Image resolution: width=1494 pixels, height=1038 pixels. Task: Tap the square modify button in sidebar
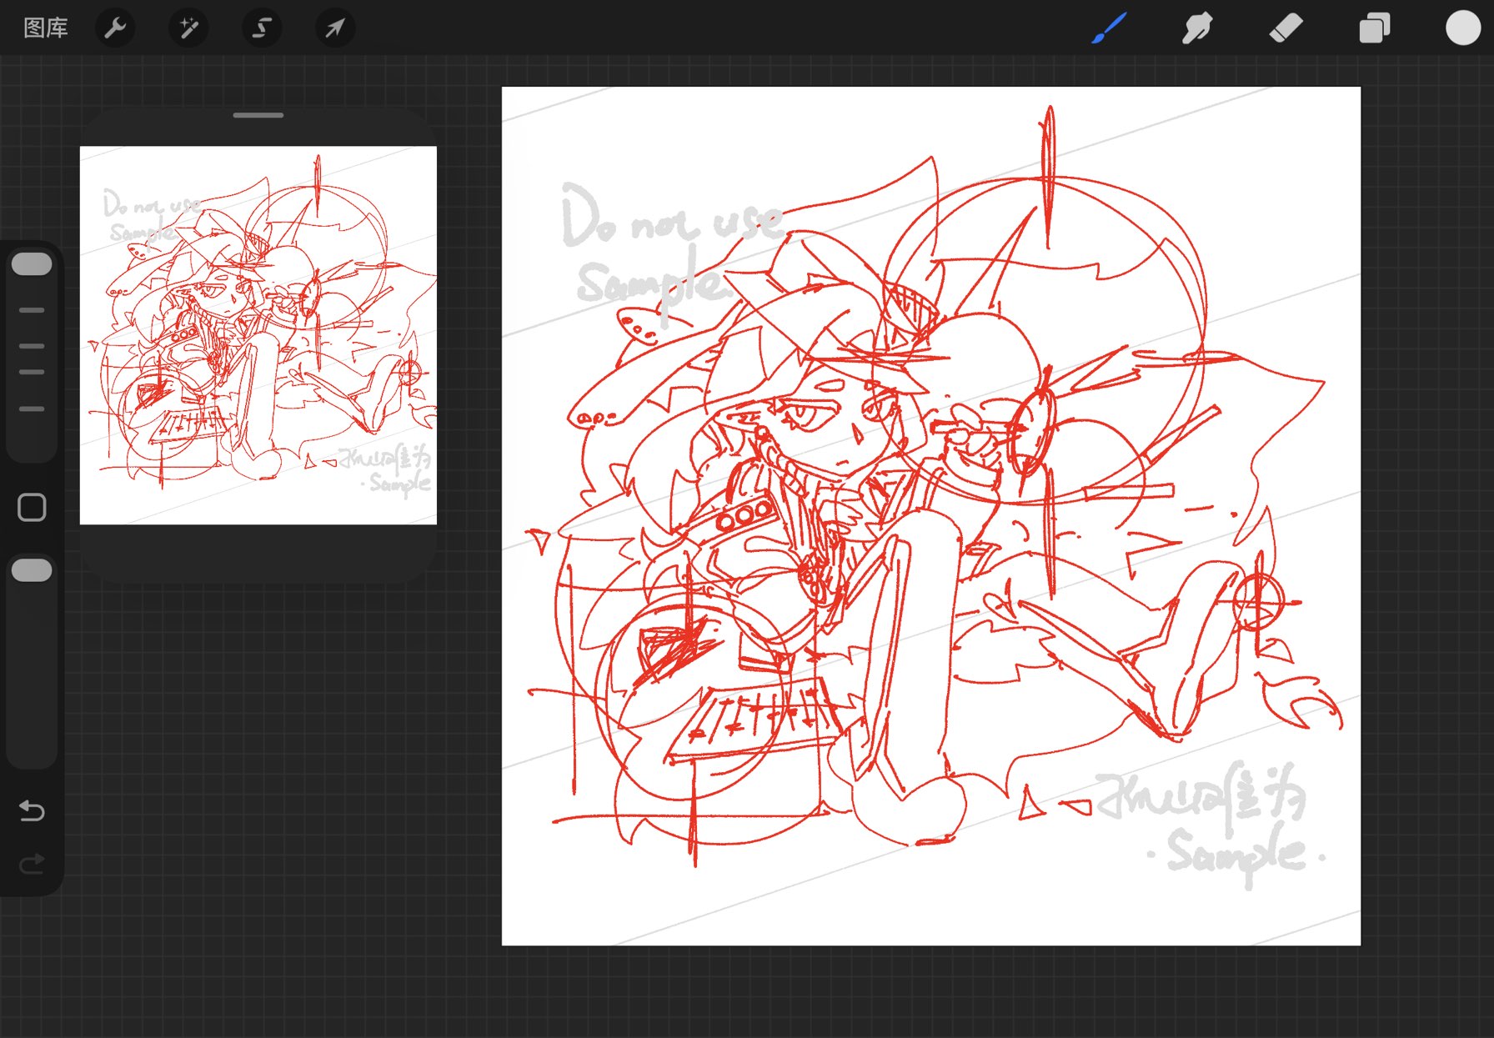click(32, 507)
